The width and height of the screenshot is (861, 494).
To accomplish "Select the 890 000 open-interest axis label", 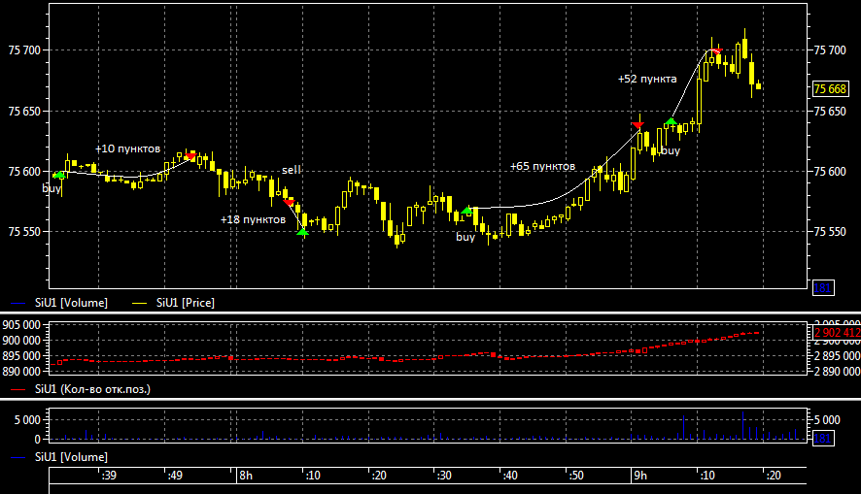I will click(21, 371).
